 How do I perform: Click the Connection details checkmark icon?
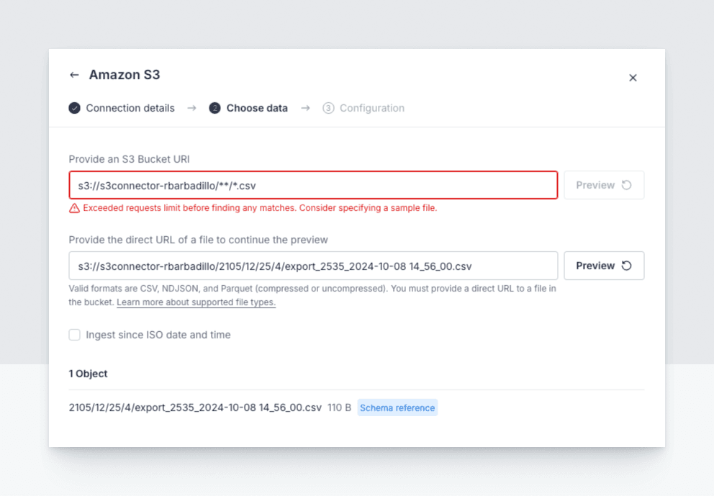(x=75, y=108)
